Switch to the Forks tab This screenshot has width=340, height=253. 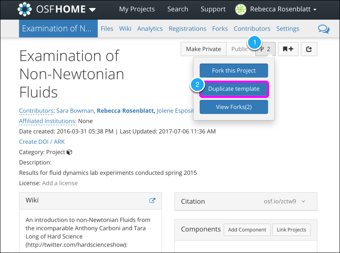[x=220, y=29]
